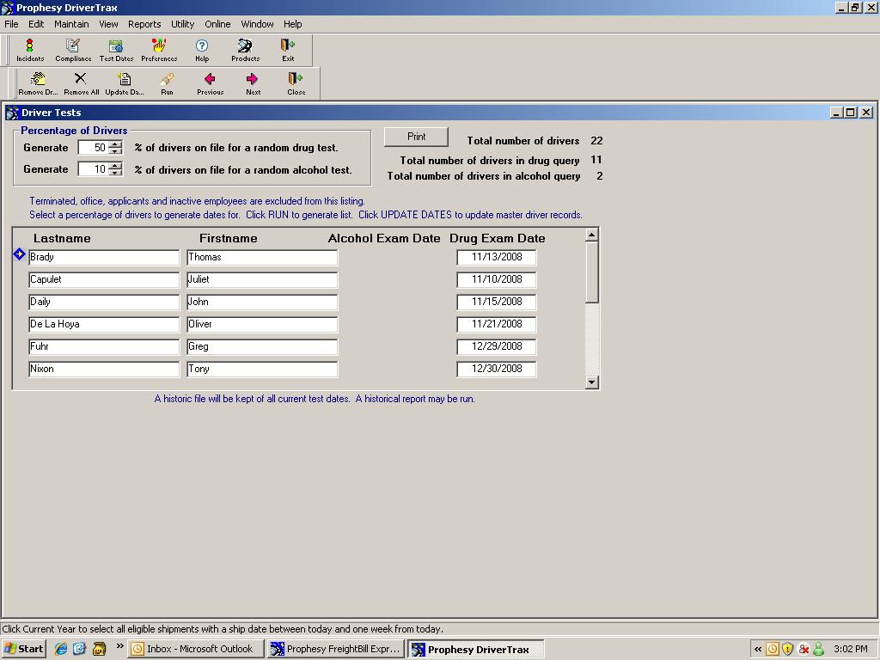The image size is (880, 660).
Task: Click the orange clock tray icon
Action: [x=773, y=650]
